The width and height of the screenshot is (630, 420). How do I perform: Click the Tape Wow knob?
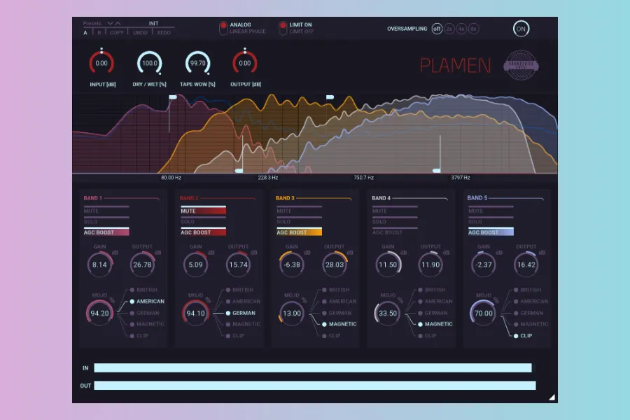(x=197, y=63)
